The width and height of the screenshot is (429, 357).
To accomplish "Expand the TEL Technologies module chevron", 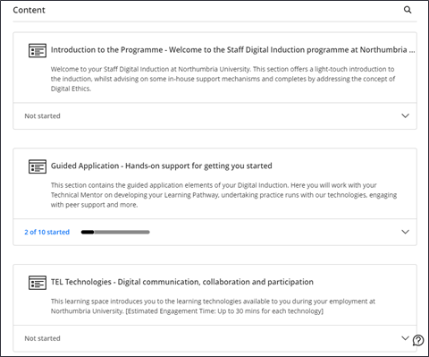I will coord(405,338).
